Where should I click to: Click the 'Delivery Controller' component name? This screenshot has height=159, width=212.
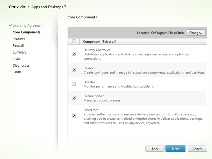point(97,50)
